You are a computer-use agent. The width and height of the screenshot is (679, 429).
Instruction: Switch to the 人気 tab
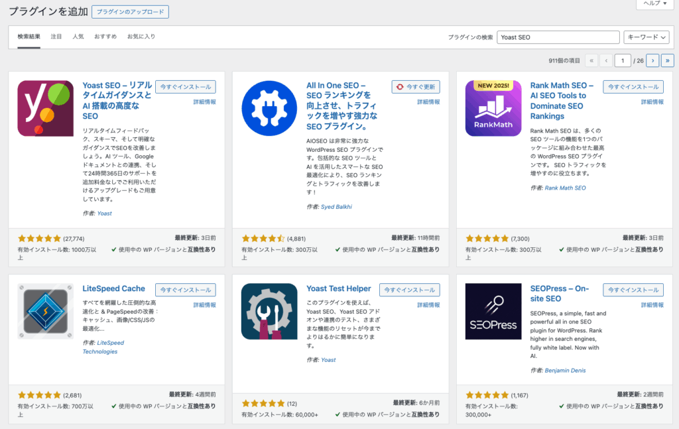[x=78, y=36]
